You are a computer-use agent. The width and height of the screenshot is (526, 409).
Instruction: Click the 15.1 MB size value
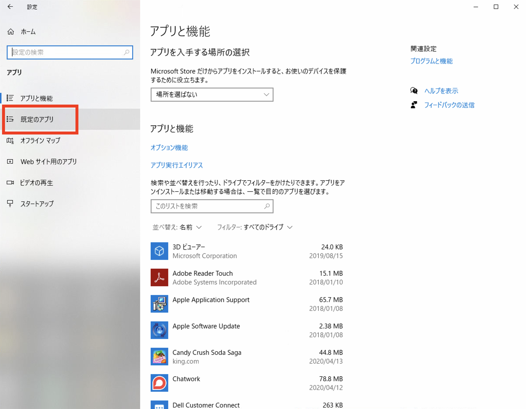(331, 273)
